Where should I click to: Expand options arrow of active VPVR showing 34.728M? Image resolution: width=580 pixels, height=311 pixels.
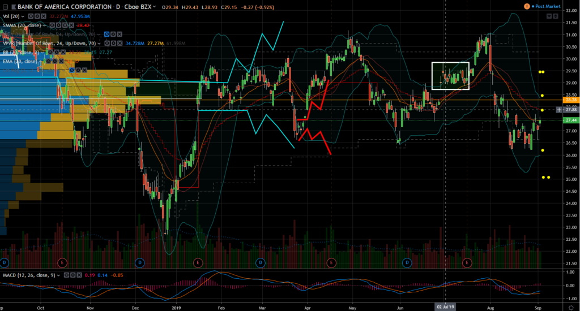[99, 44]
